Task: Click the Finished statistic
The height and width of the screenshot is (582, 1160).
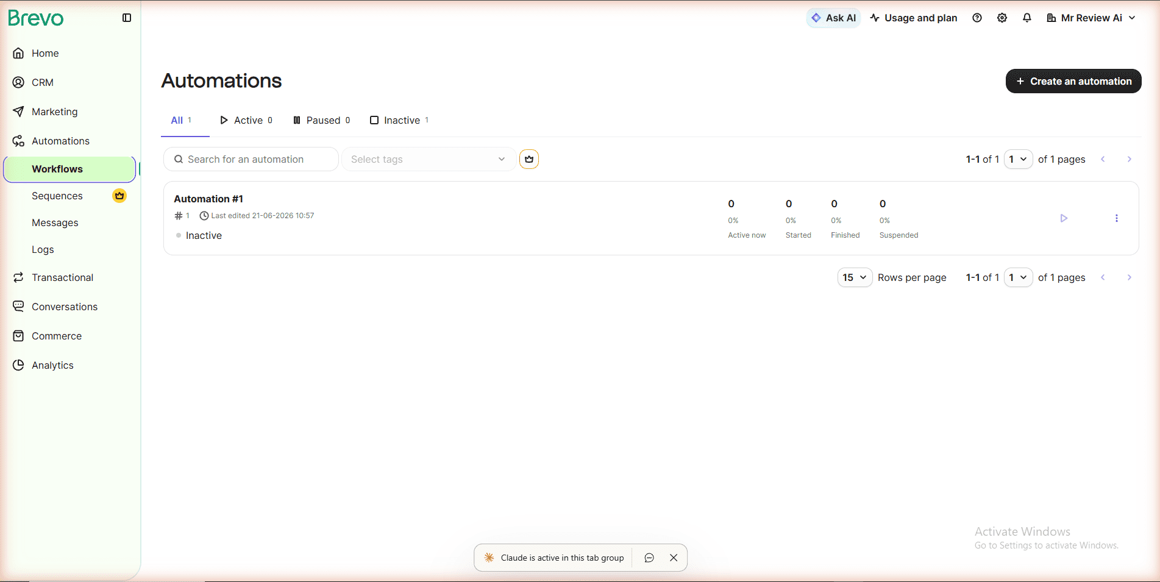Action: [845, 219]
